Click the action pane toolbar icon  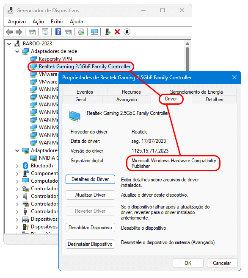click(68, 32)
